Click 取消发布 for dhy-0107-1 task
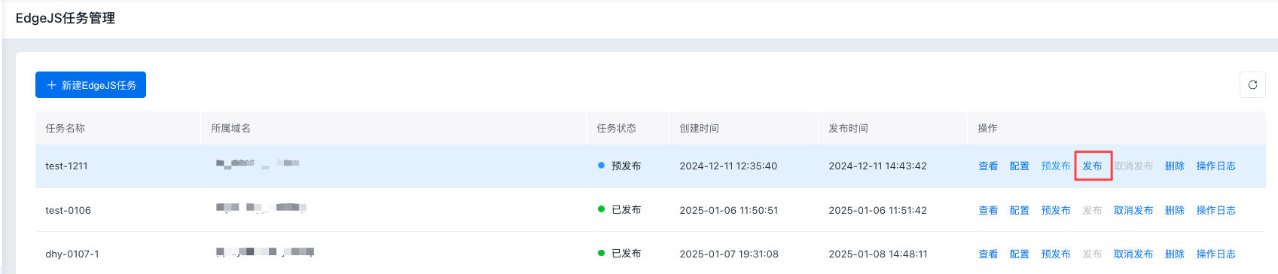1278x274 pixels. 1133,254
